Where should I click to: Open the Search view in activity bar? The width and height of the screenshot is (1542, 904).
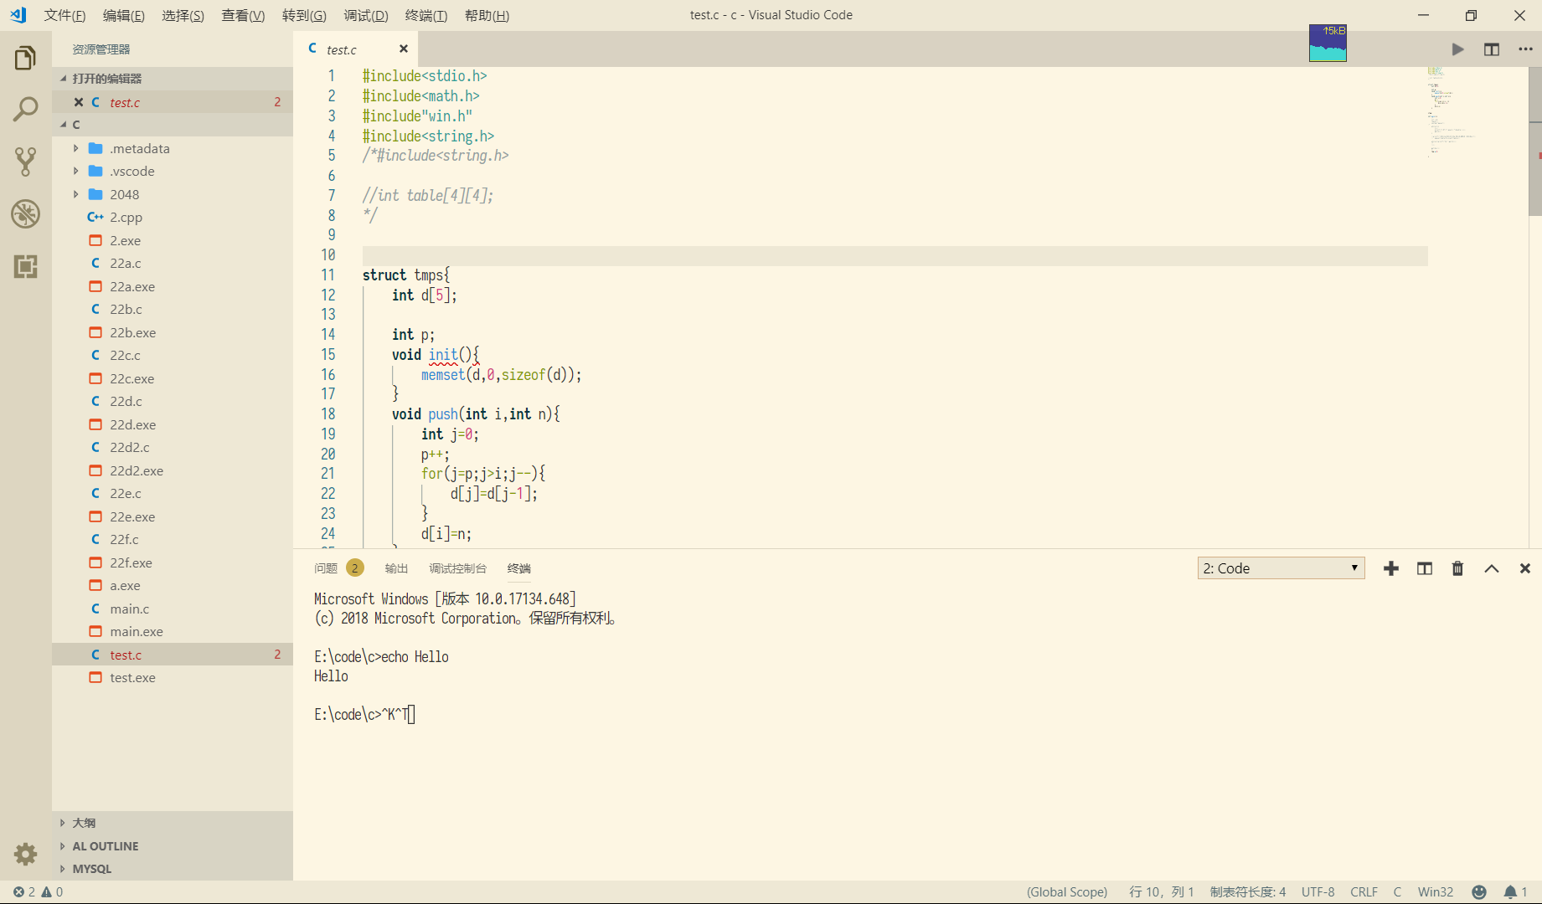tap(25, 109)
